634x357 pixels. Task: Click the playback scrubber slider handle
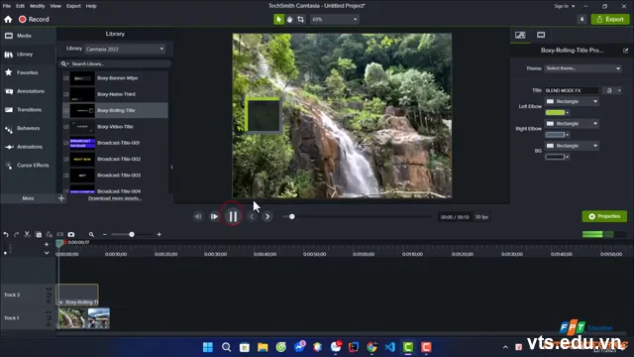(x=292, y=216)
